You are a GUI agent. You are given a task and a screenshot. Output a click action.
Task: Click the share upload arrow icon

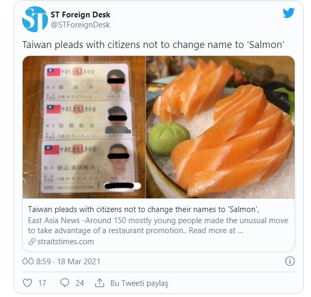pyautogui.click(x=100, y=283)
